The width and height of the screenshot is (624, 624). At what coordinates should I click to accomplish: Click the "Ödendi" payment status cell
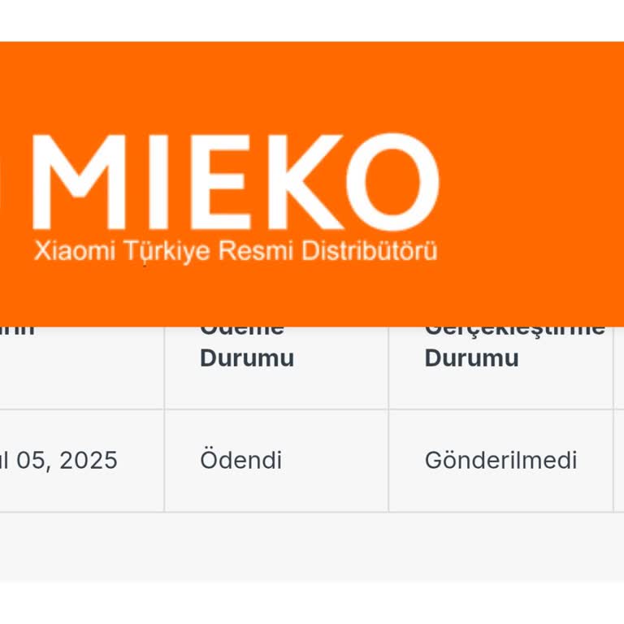[241, 461]
